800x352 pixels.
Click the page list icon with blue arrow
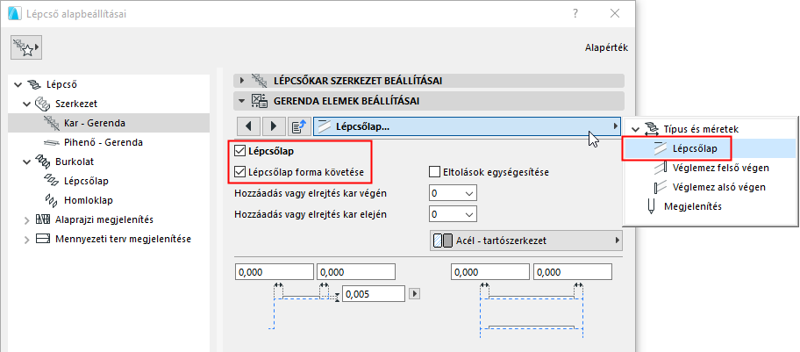click(x=297, y=126)
